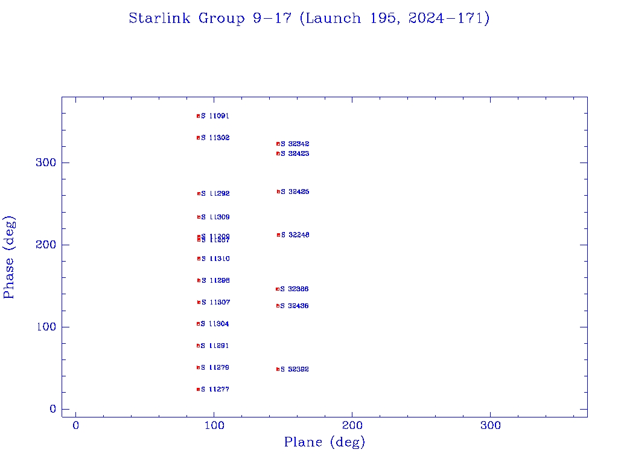
Task: Click the 'S 11302' satellite label
Action: click(x=215, y=138)
